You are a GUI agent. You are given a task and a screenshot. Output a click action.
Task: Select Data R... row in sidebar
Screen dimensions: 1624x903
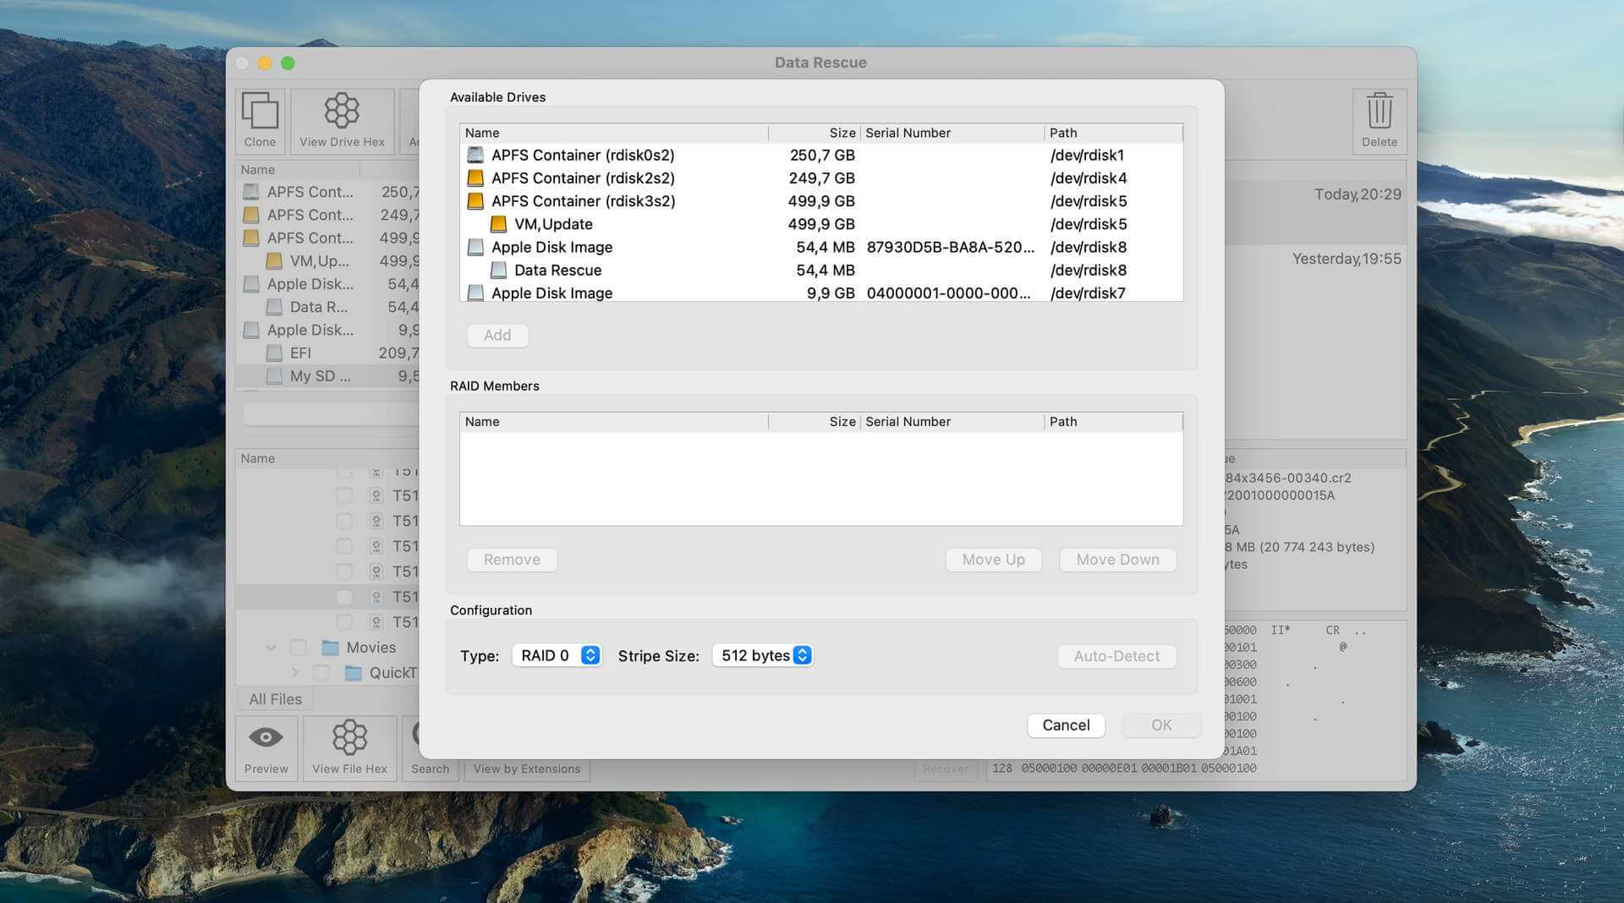tap(328, 307)
